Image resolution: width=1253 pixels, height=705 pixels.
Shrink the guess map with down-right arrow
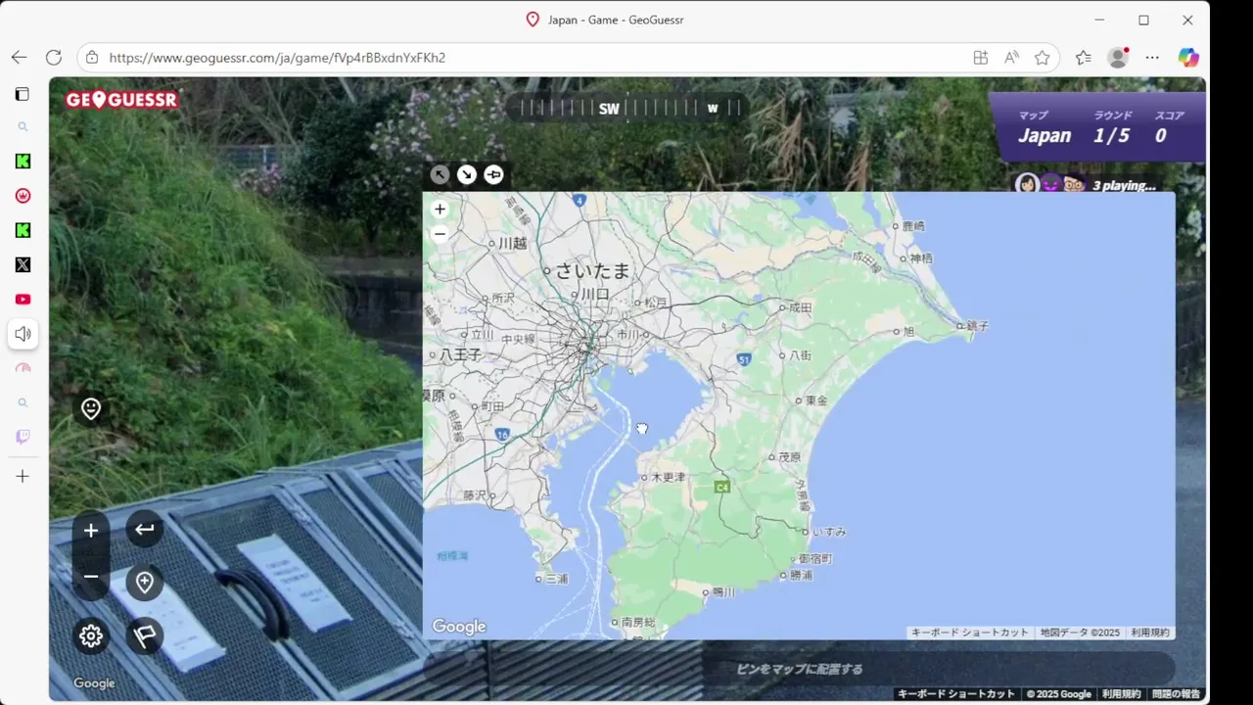(x=467, y=174)
